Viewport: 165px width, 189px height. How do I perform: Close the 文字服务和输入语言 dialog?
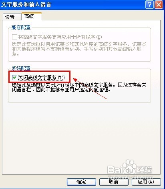159,5
